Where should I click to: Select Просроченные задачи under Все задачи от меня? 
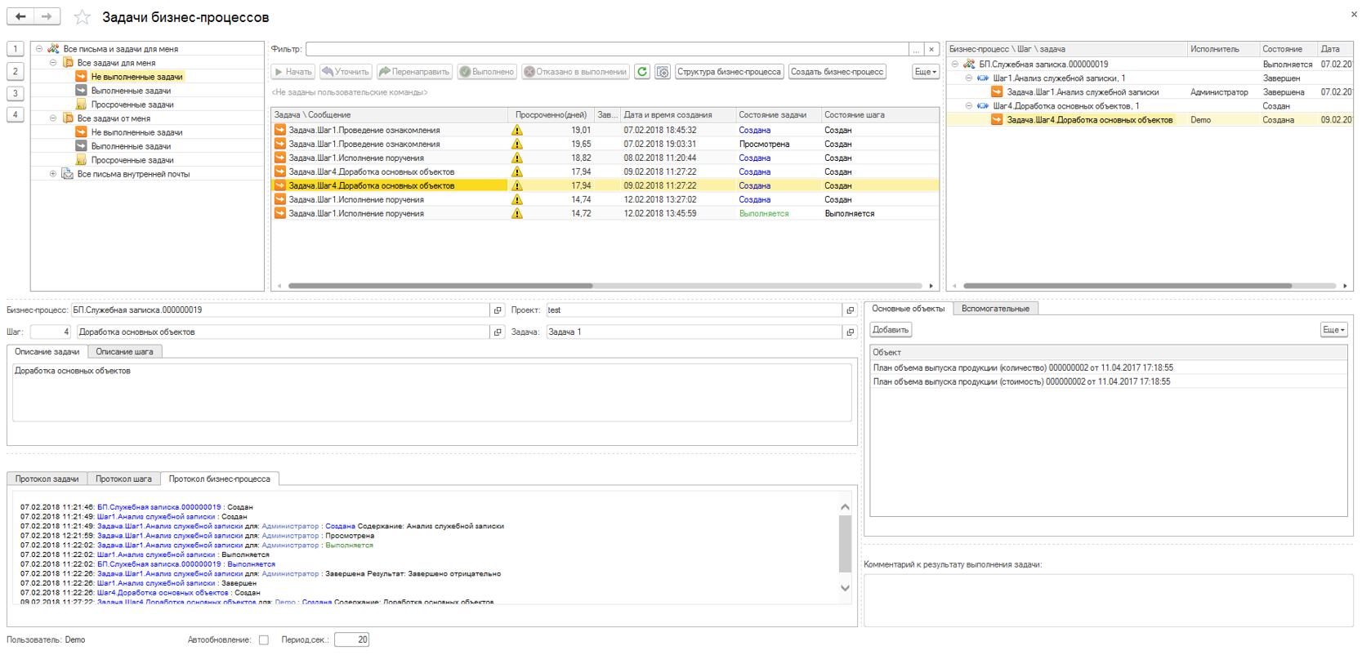(x=132, y=160)
